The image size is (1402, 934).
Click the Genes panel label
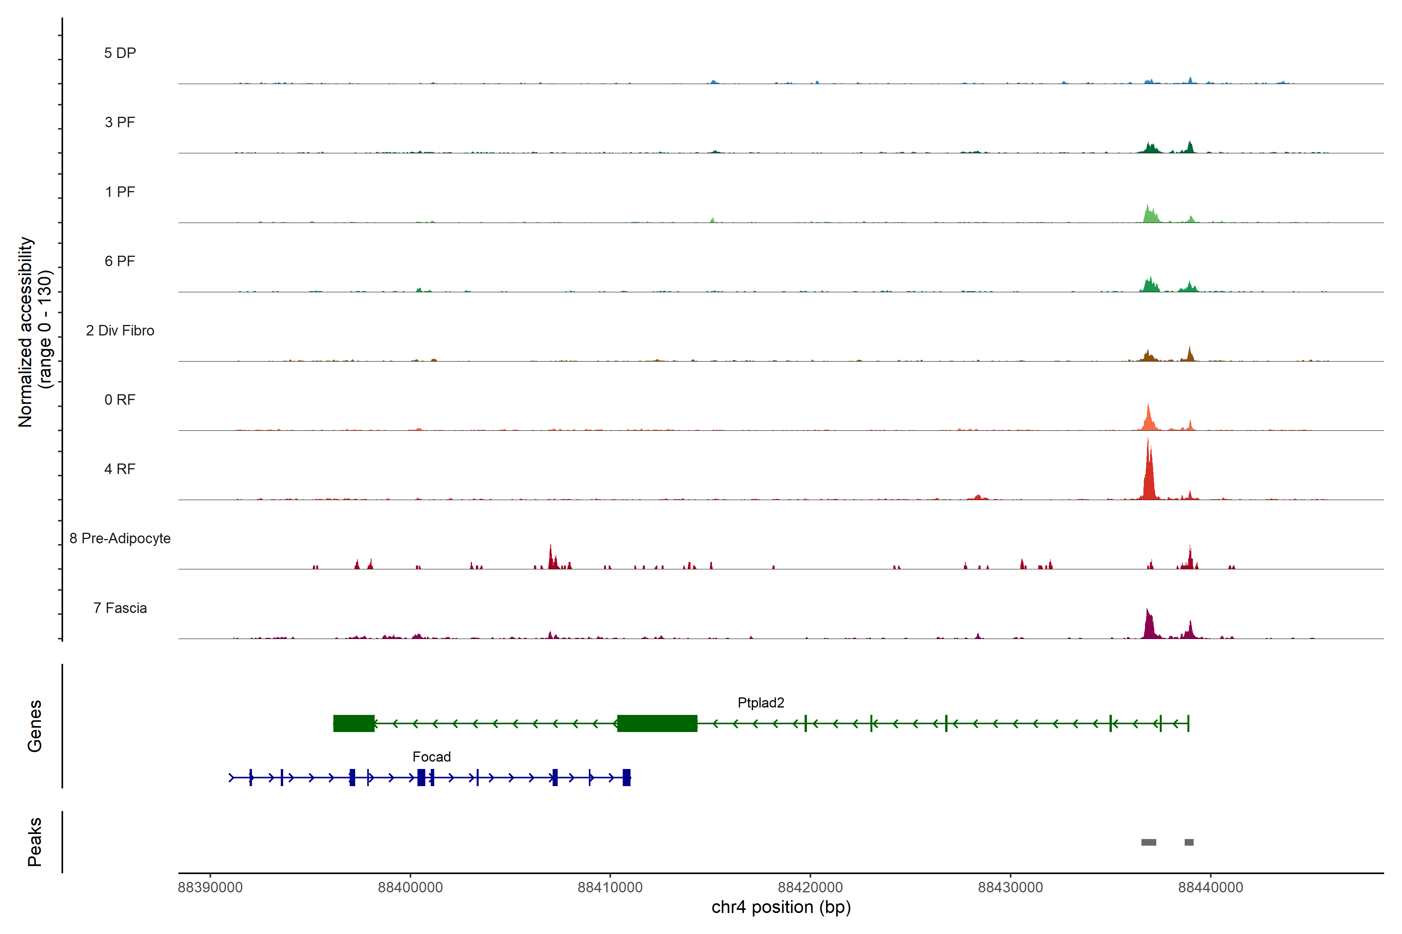(35, 726)
